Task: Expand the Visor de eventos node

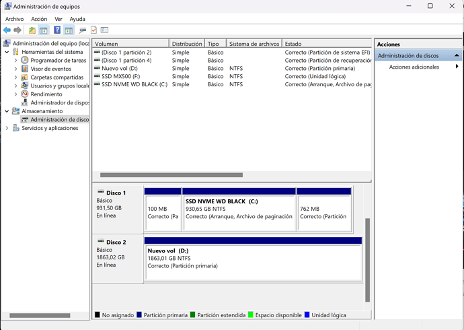Action: 15,69
